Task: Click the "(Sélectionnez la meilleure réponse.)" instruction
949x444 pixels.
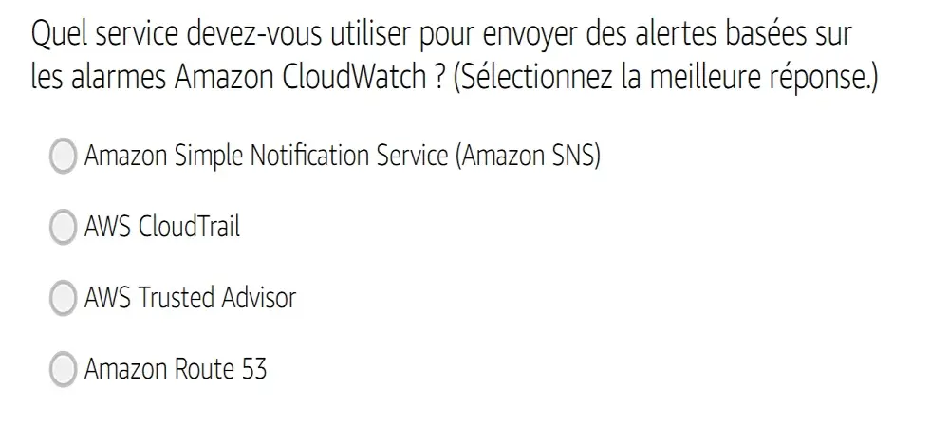Action: click(664, 79)
